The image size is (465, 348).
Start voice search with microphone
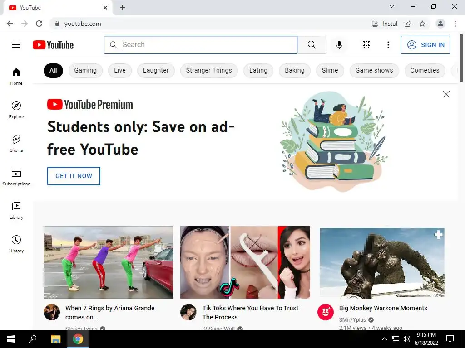[339, 45]
